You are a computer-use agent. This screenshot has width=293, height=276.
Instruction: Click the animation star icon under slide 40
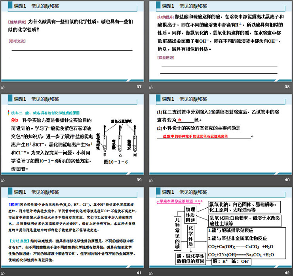[x=151, y=181]
